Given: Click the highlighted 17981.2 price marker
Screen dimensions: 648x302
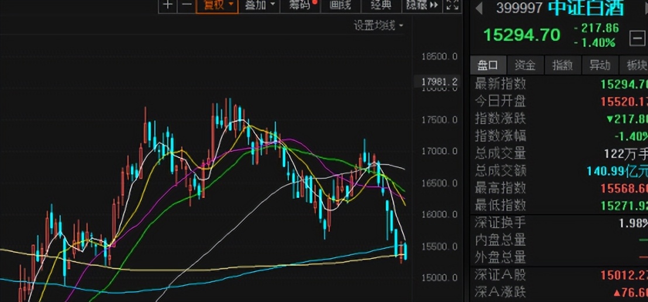Looking at the screenshot, I should [439, 83].
